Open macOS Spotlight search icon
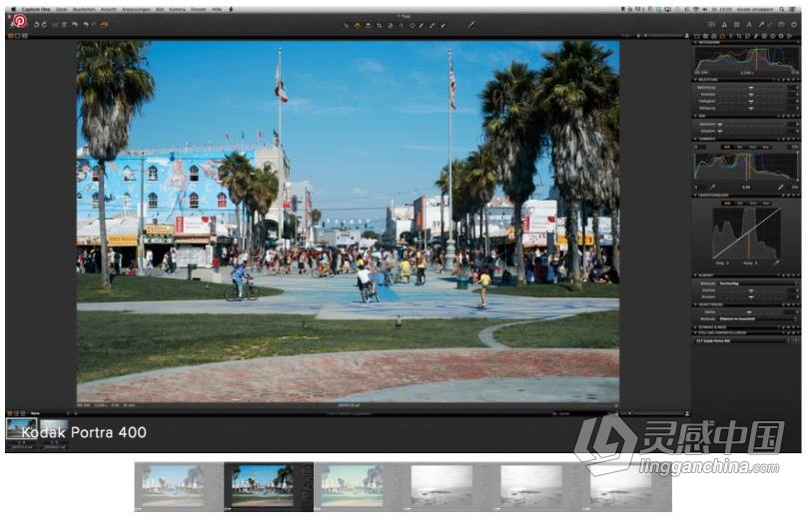 (783, 9)
